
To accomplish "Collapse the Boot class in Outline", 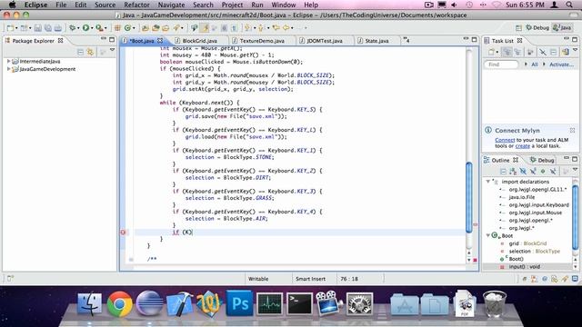I will click(488, 235).
